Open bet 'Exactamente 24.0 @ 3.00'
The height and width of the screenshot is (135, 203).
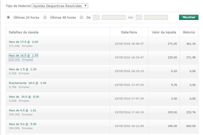point(28,83)
